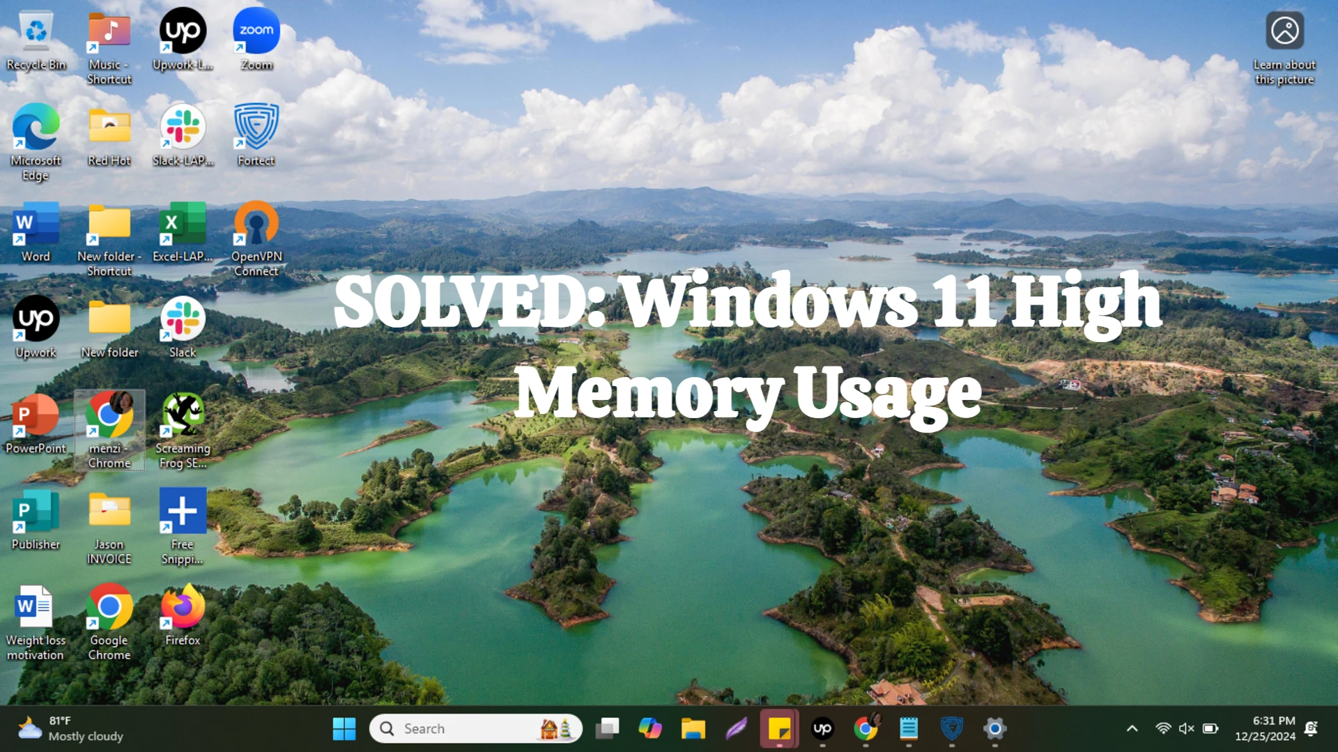Image resolution: width=1338 pixels, height=752 pixels.
Task: Click the Learn about this picture icon
Action: [1284, 32]
